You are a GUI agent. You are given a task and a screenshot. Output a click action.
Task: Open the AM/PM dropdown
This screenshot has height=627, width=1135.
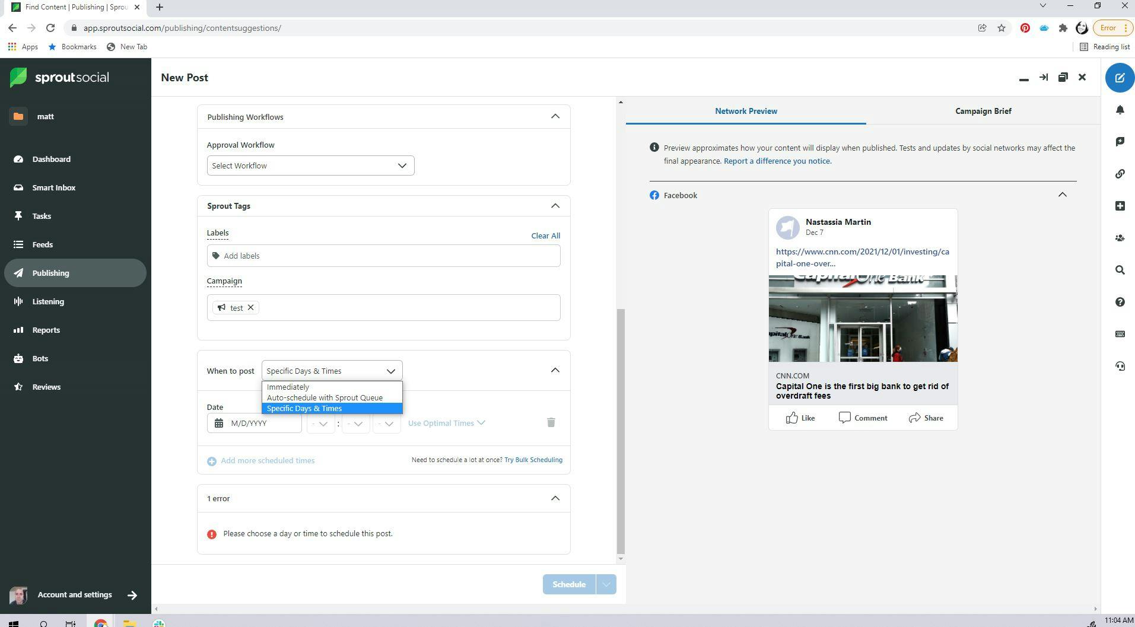pos(386,423)
